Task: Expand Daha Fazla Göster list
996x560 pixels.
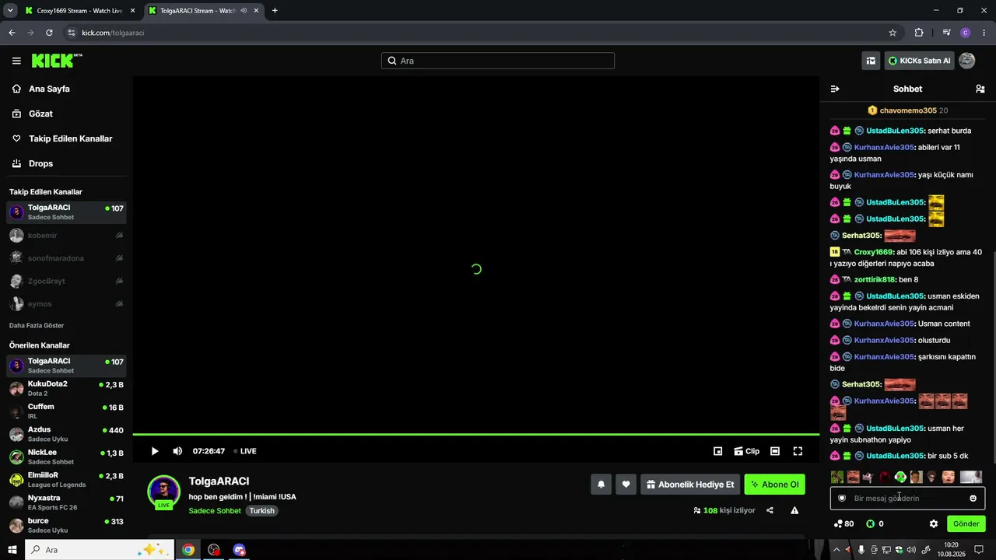Action: point(37,325)
